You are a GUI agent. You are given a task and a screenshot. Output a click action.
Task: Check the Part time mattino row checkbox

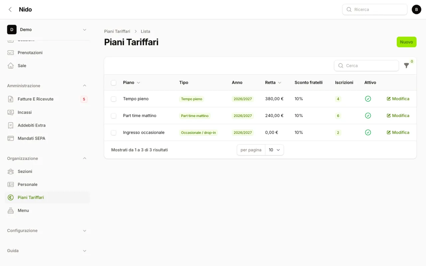pos(113,116)
